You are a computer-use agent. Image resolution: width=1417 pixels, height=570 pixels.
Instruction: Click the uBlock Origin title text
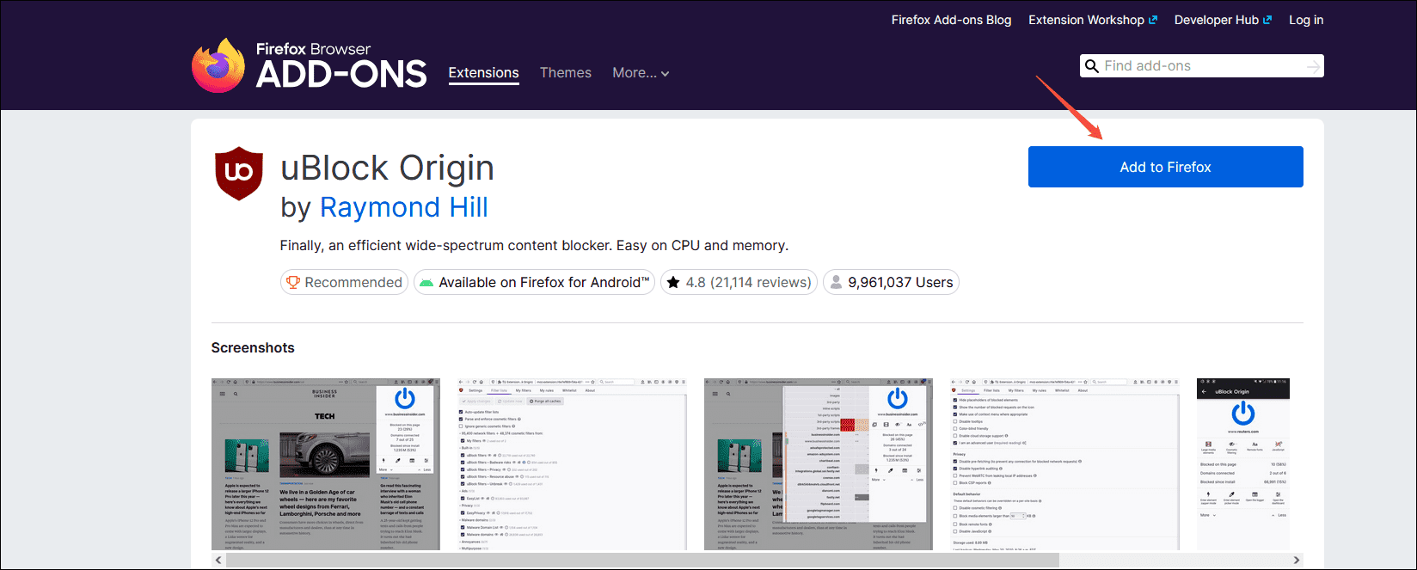(388, 168)
